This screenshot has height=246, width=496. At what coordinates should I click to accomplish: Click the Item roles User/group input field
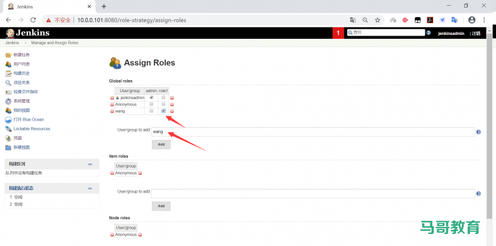pos(313,193)
